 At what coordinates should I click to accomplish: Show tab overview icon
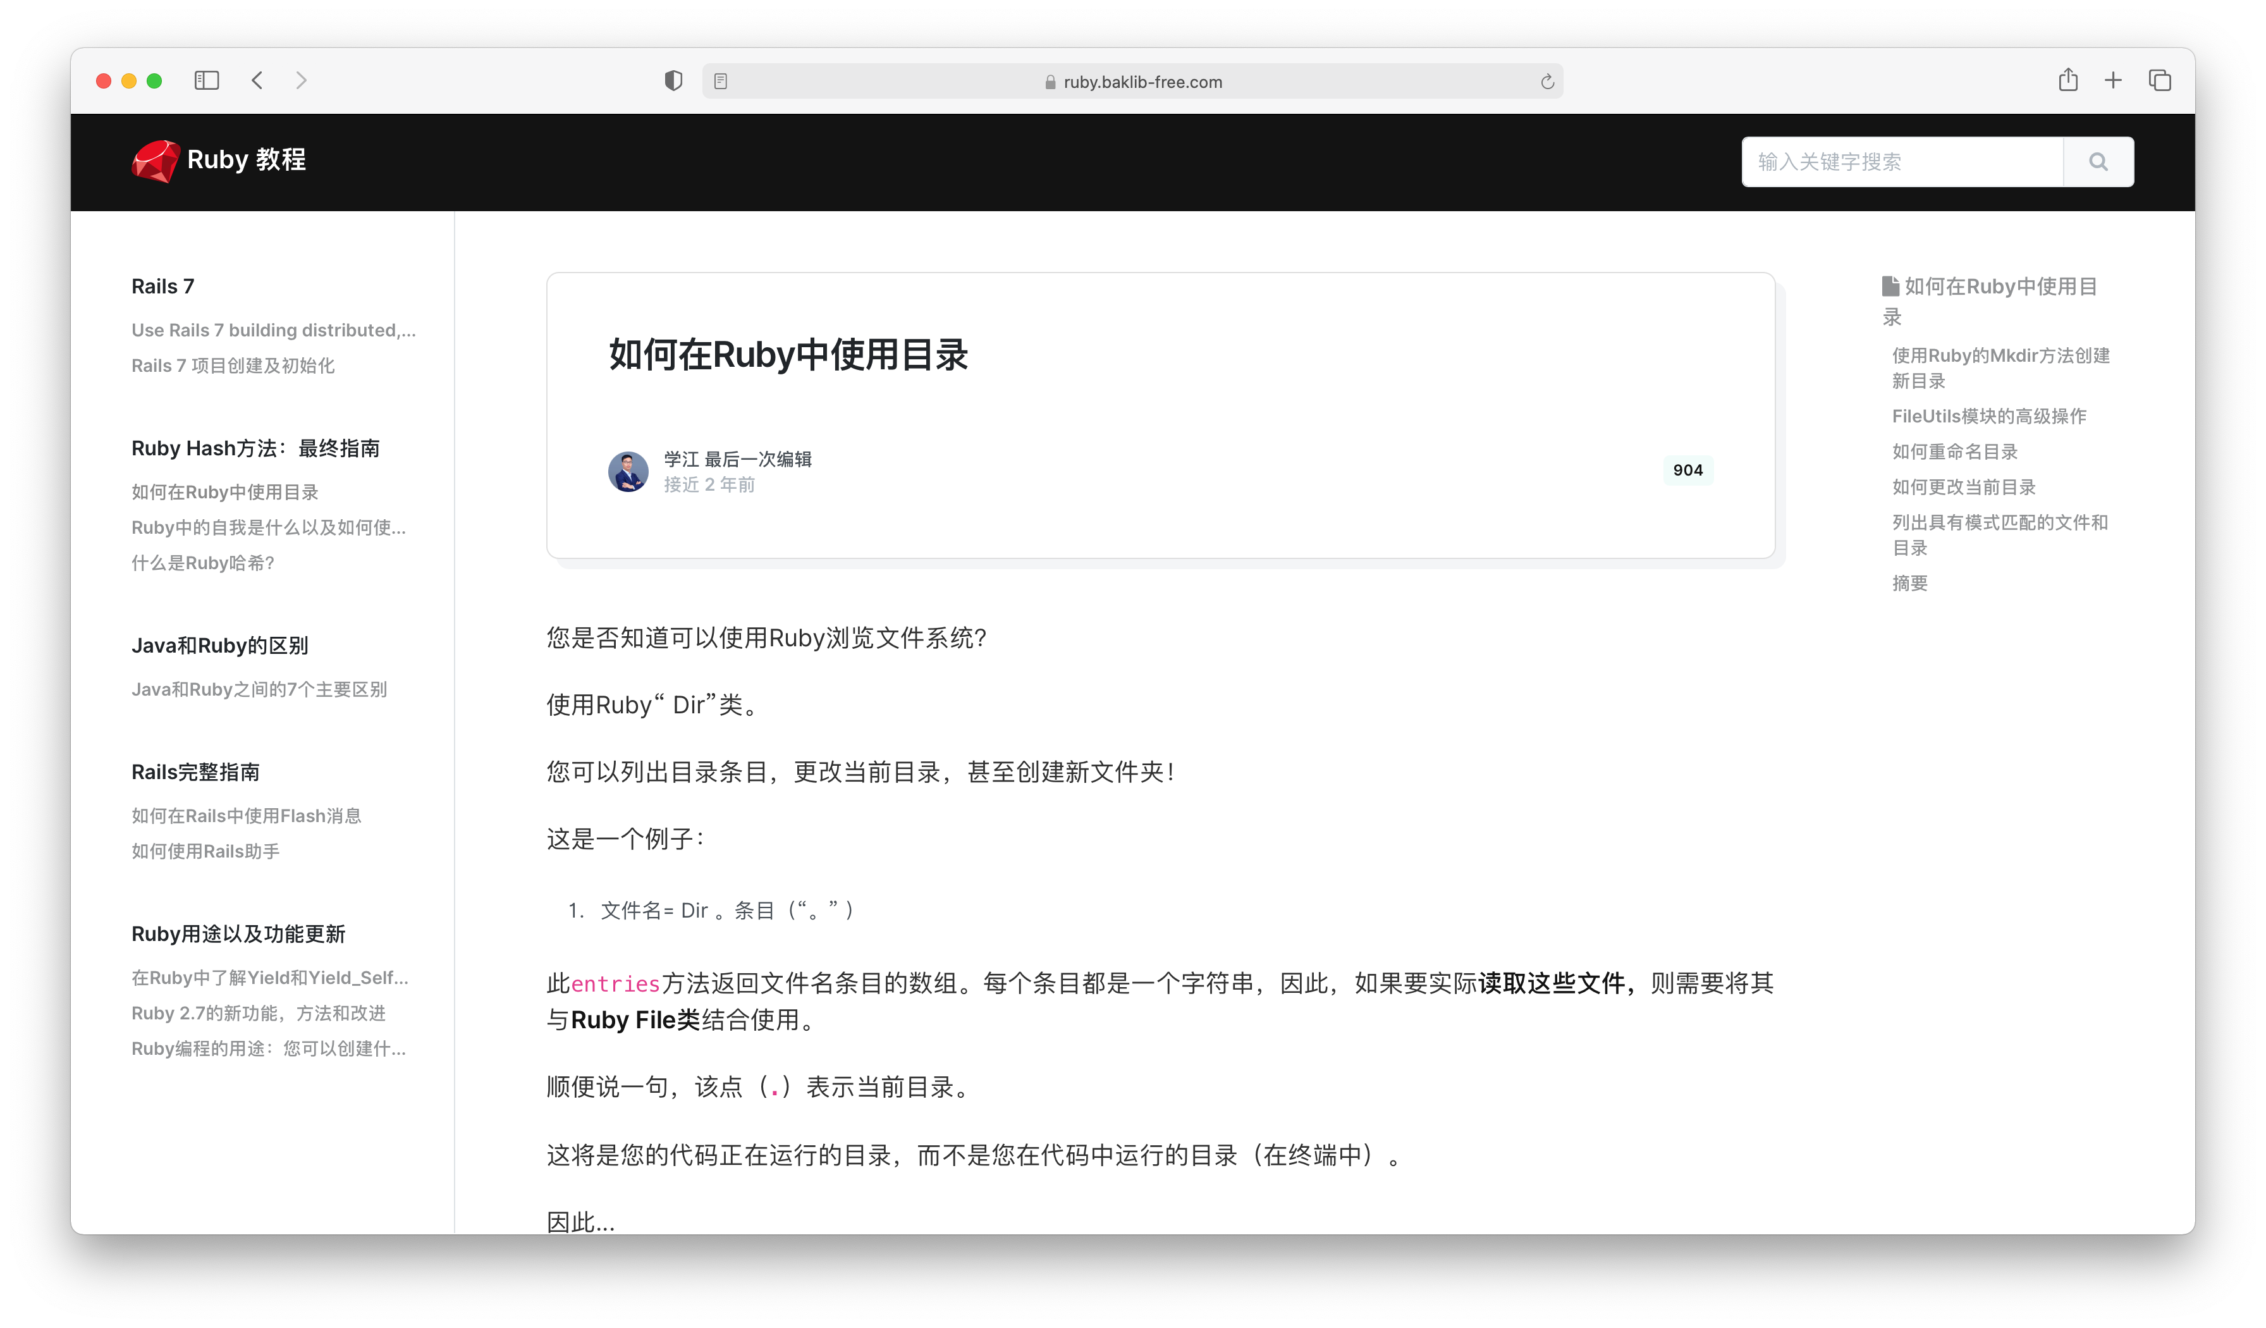[2160, 81]
